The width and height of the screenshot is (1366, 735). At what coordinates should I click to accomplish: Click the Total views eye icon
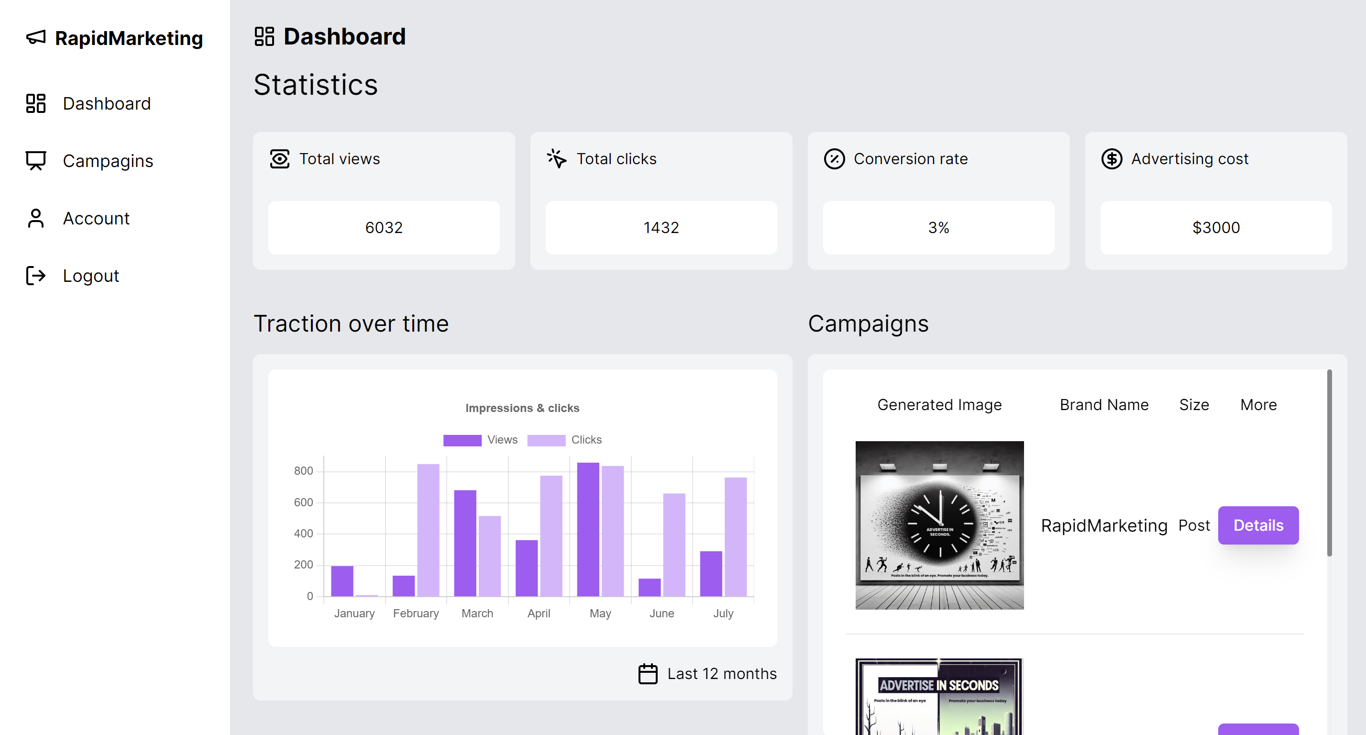click(279, 159)
